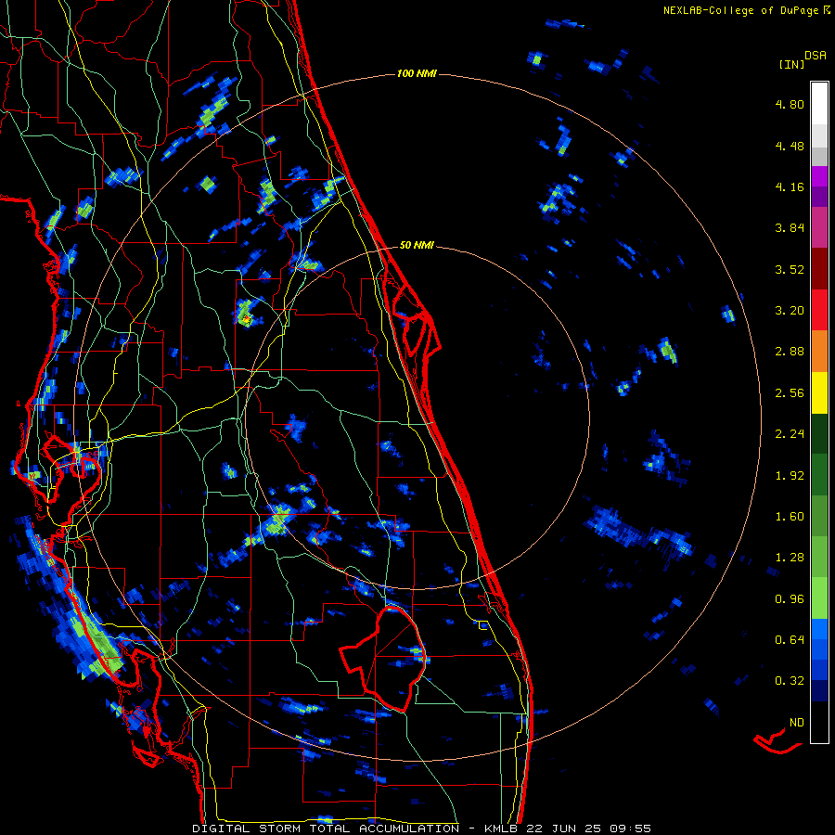Select the 100 NMI range ring label
Image resolution: width=835 pixels, height=835 pixels.
[x=417, y=73]
